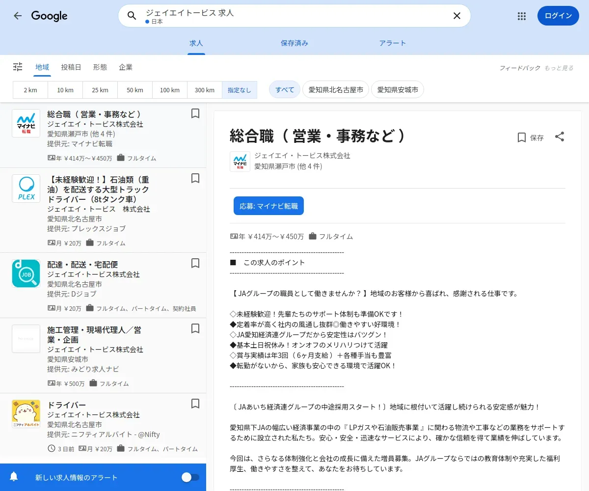Click the マイナビ転職 logo in detail pane

(x=240, y=162)
